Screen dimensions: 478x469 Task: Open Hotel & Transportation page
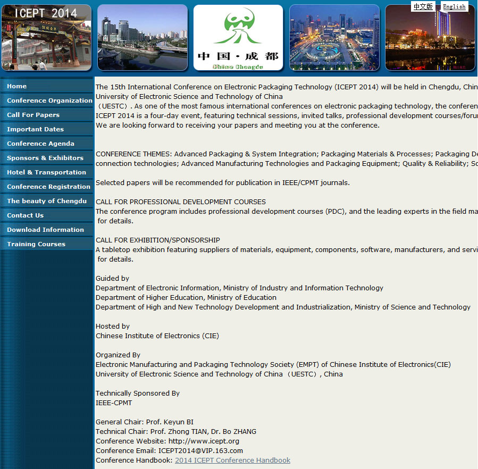click(x=46, y=172)
